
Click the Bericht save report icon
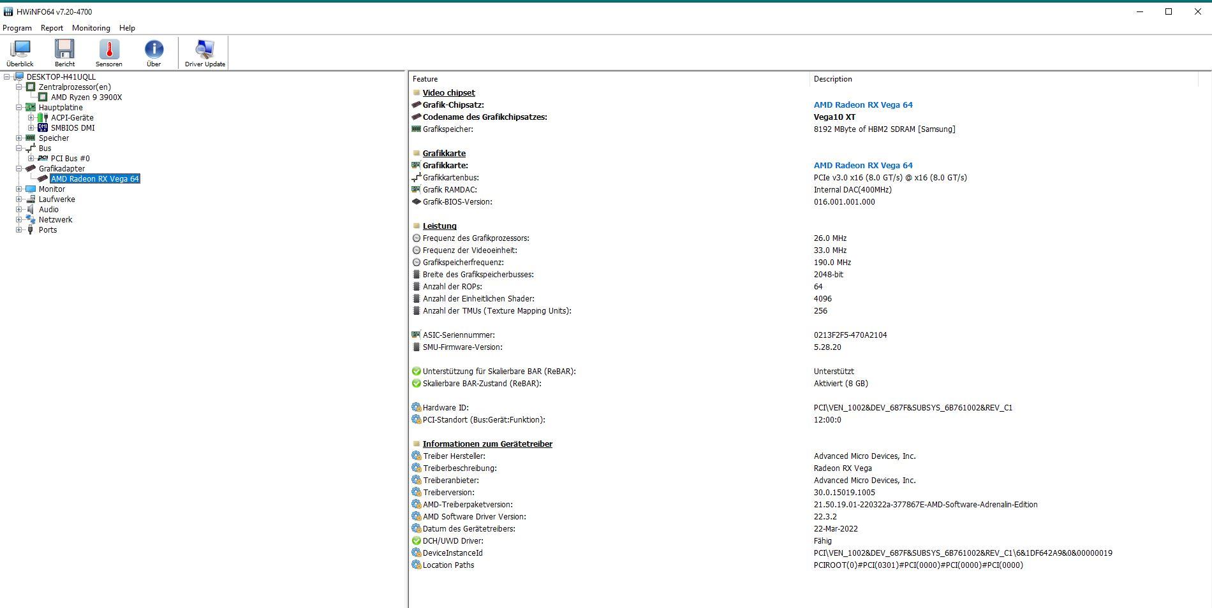coord(64,53)
